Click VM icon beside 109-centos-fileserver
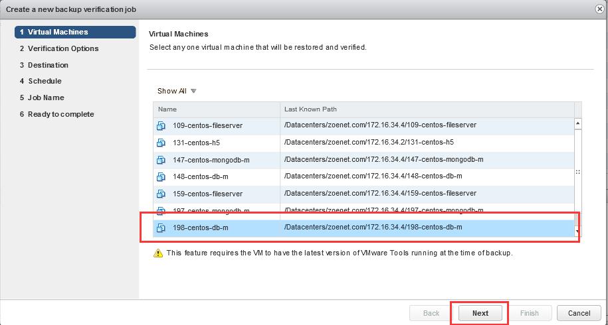This screenshot has height=325, width=608. click(161, 126)
